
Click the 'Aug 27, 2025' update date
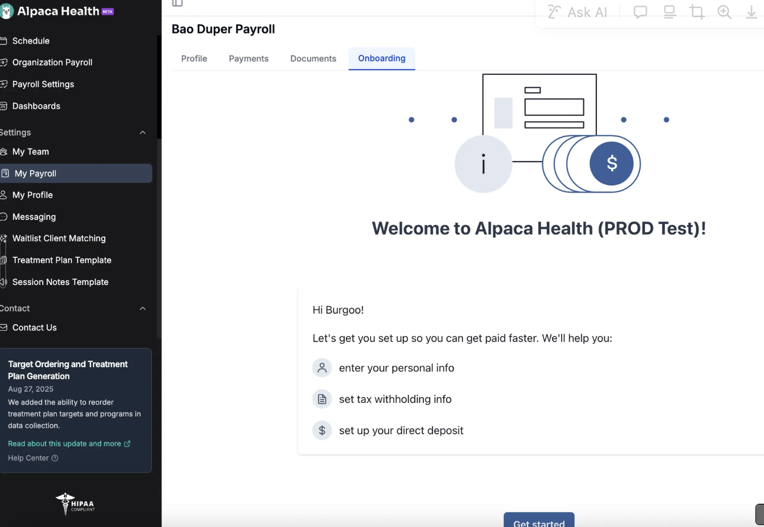(31, 389)
